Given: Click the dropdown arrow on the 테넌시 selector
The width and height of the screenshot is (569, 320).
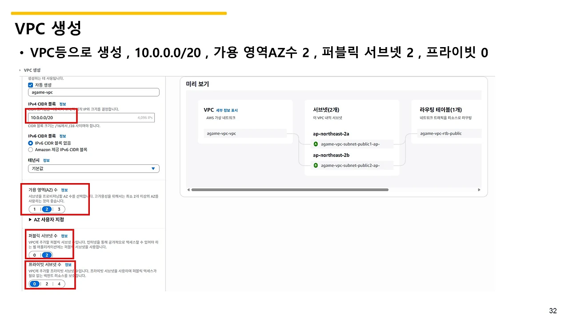Looking at the screenshot, I should [x=153, y=168].
